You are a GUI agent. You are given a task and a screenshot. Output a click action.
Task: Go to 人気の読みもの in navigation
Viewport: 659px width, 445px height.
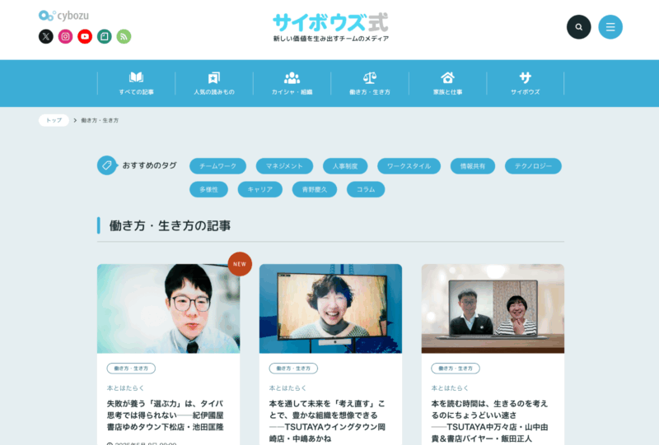214,83
